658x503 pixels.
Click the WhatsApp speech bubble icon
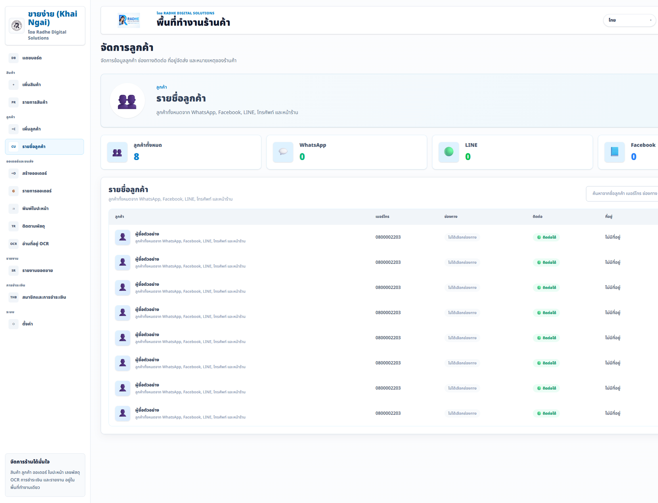click(283, 152)
